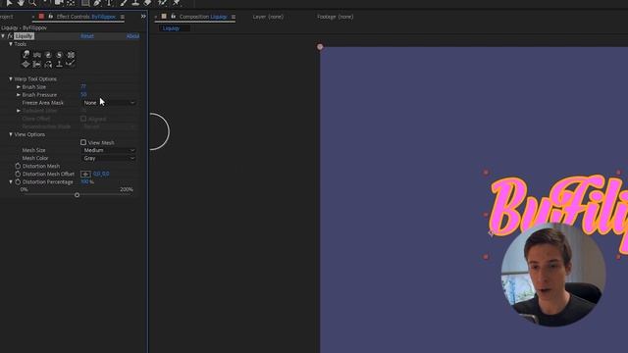The width and height of the screenshot is (628, 353).
Task: Click the Reset link for Liquify
Action: point(87,36)
